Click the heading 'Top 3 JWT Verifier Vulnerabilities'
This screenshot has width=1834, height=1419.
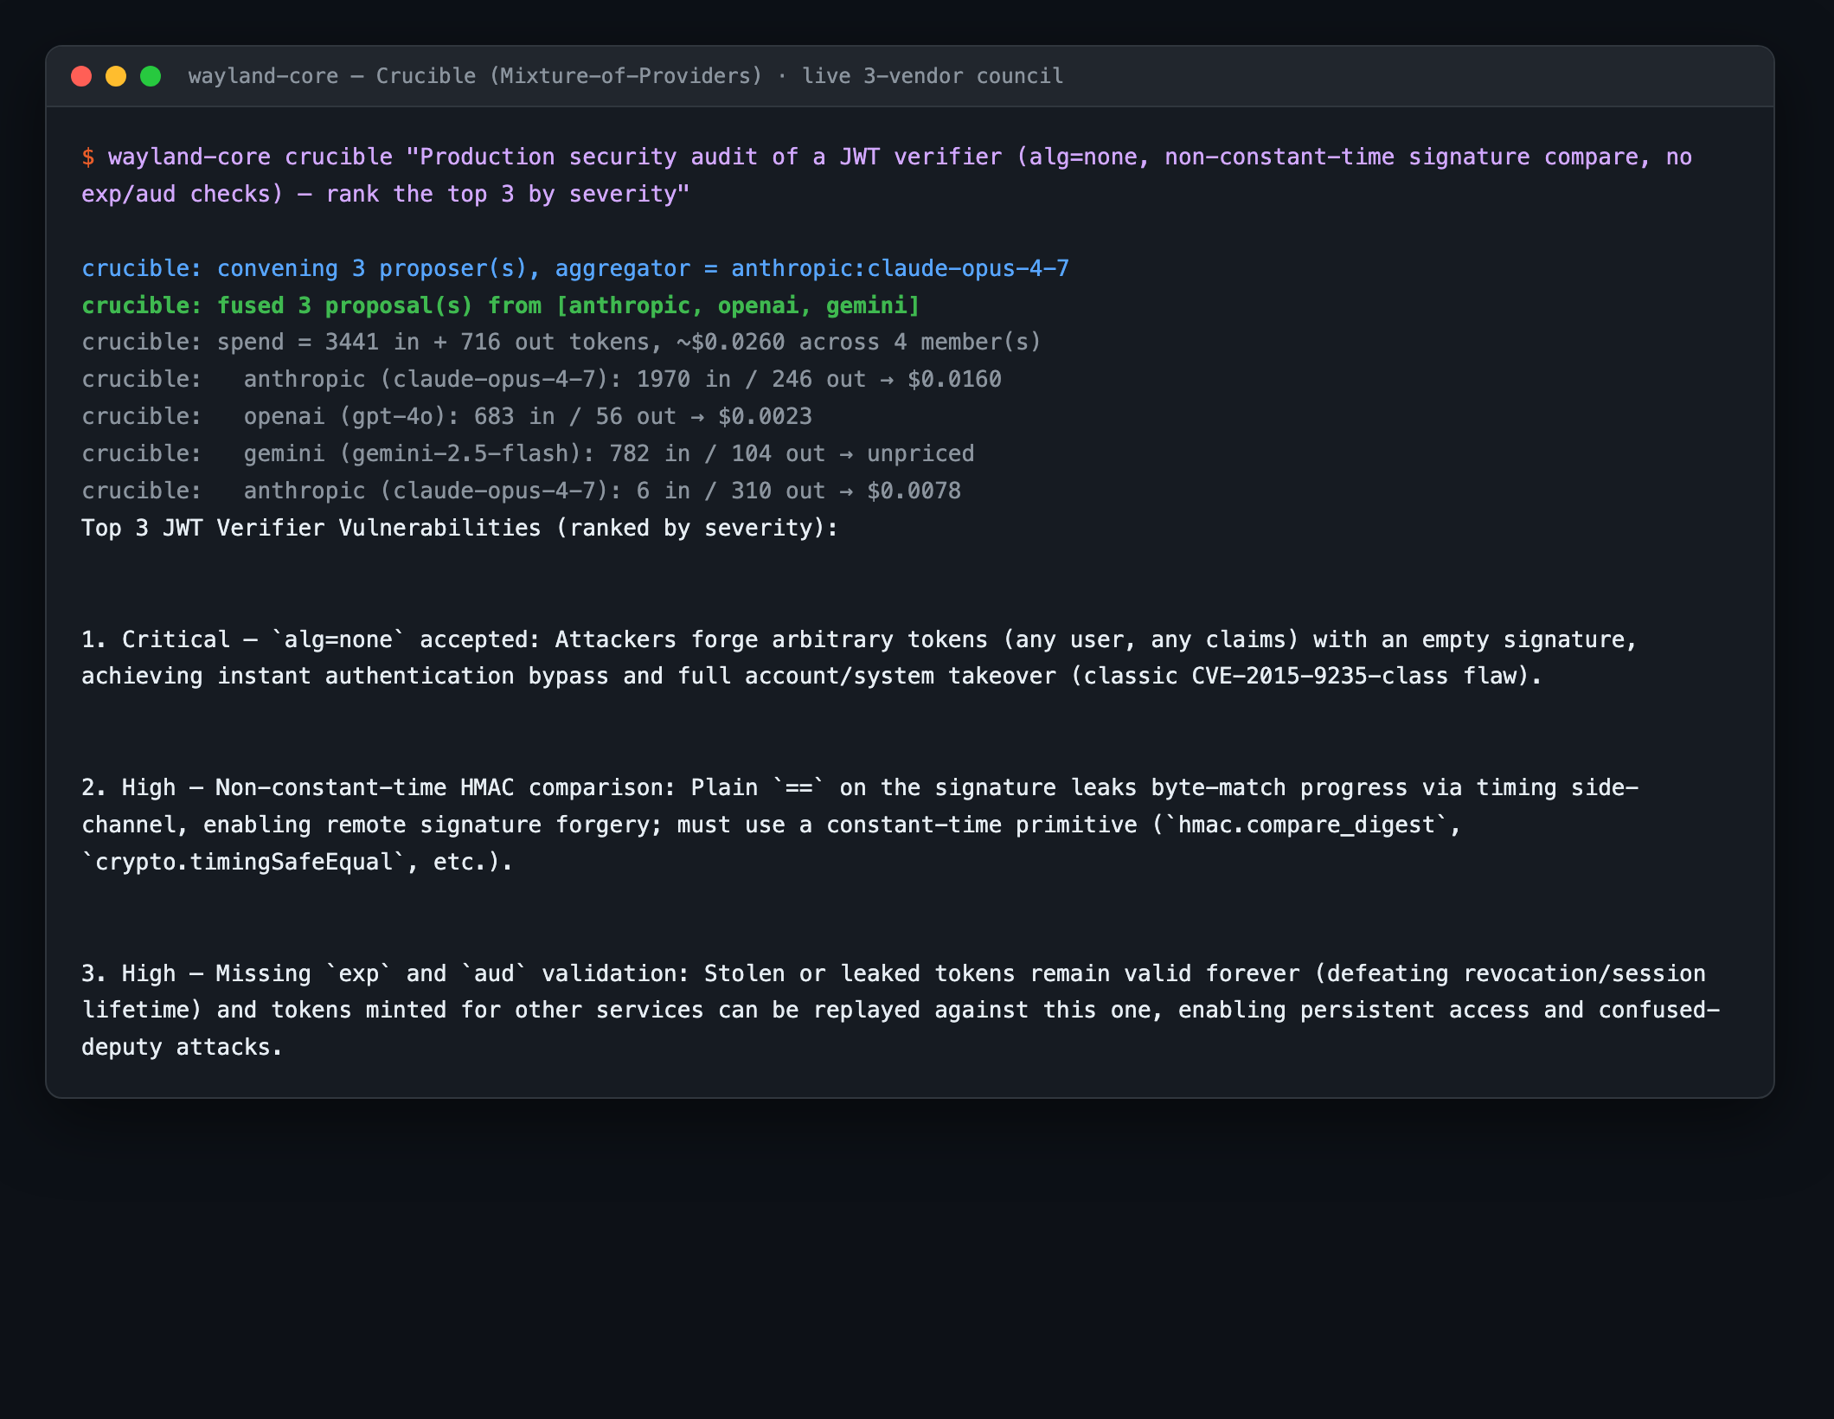pos(311,529)
